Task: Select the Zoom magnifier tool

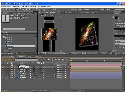Action: [10, 9]
